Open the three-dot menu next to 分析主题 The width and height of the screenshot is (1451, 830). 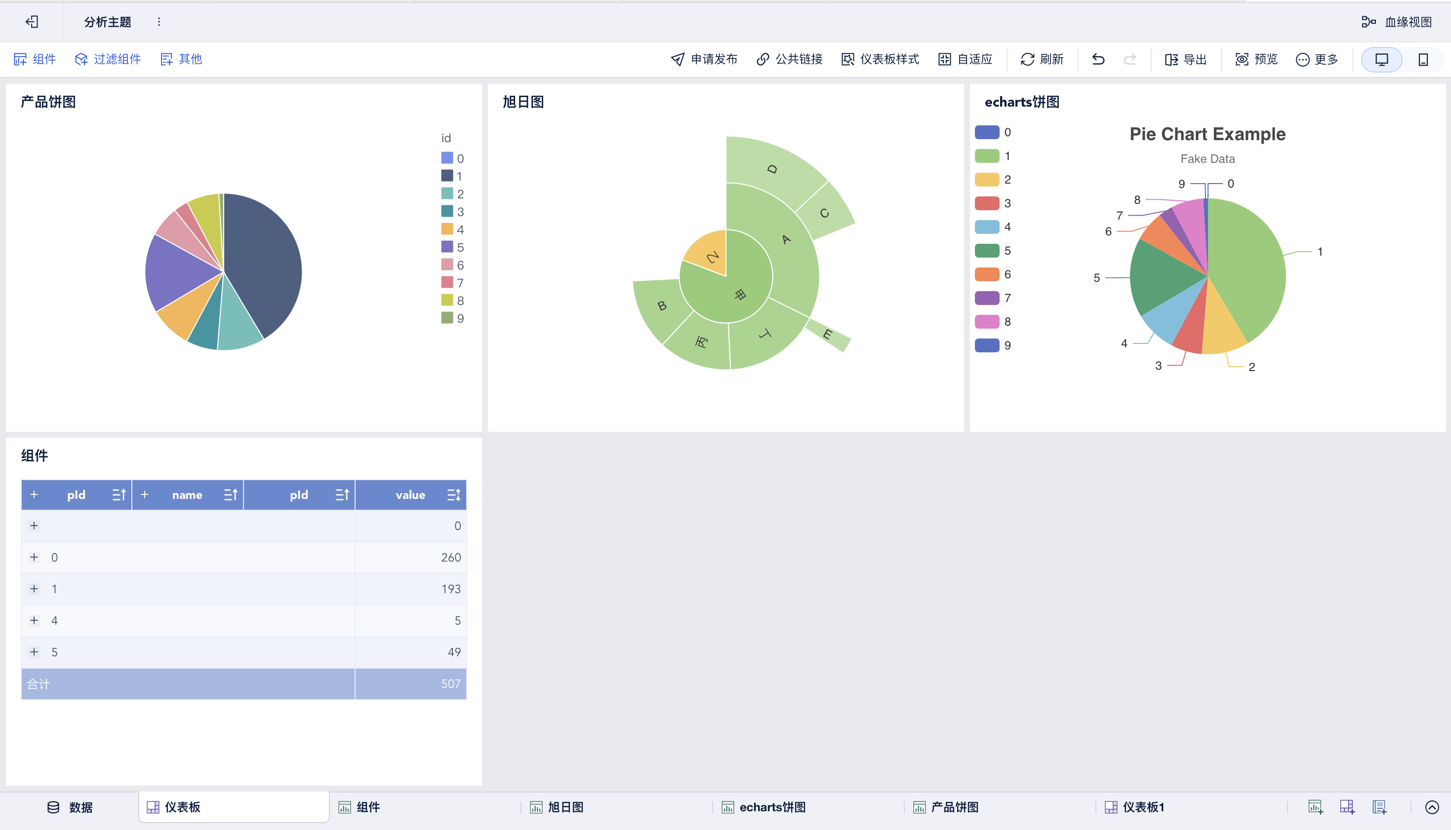click(x=159, y=22)
